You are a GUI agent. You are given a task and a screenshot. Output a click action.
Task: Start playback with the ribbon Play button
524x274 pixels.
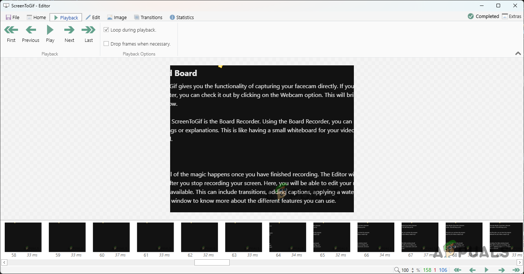tap(50, 34)
